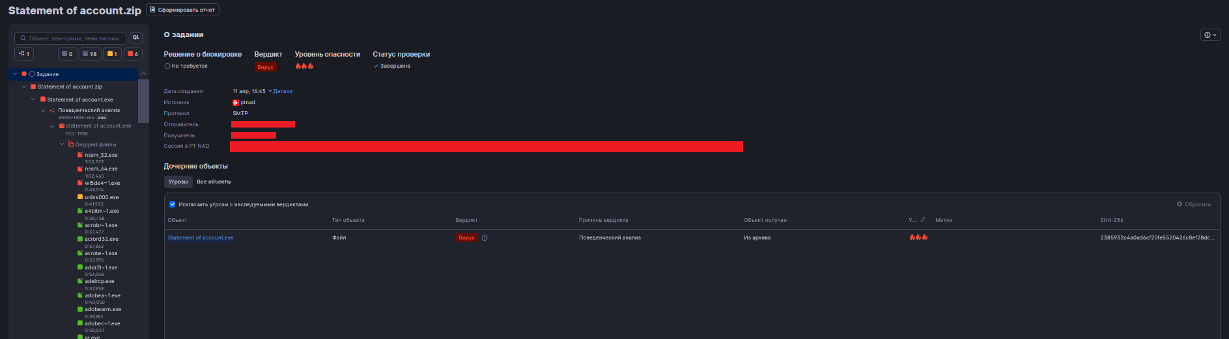Click the scrollbar up arrow in tree panel
The height and width of the screenshot is (339, 1229).
tap(144, 74)
